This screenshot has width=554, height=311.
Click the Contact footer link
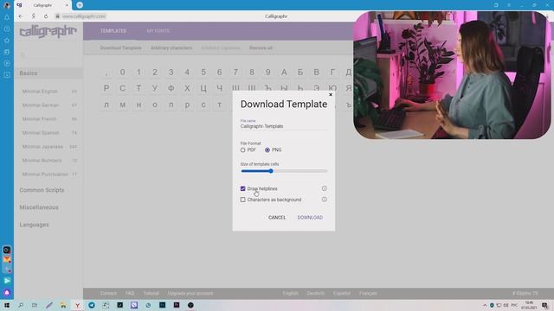[x=108, y=294]
